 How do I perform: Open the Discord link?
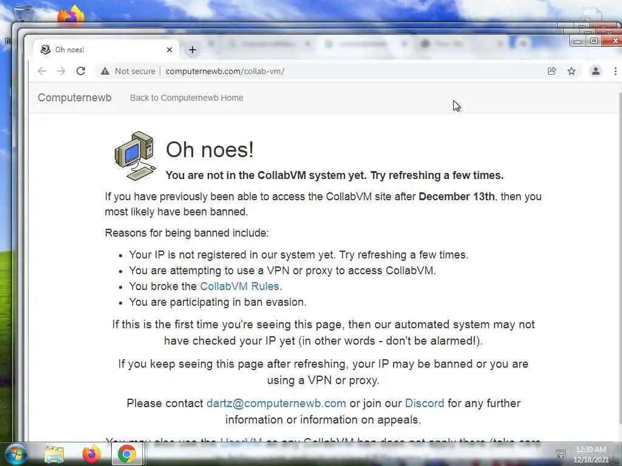tap(425, 403)
